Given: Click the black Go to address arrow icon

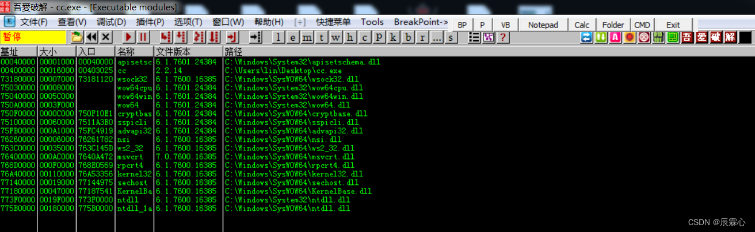Looking at the screenshot, I should (x=256, y=37).
